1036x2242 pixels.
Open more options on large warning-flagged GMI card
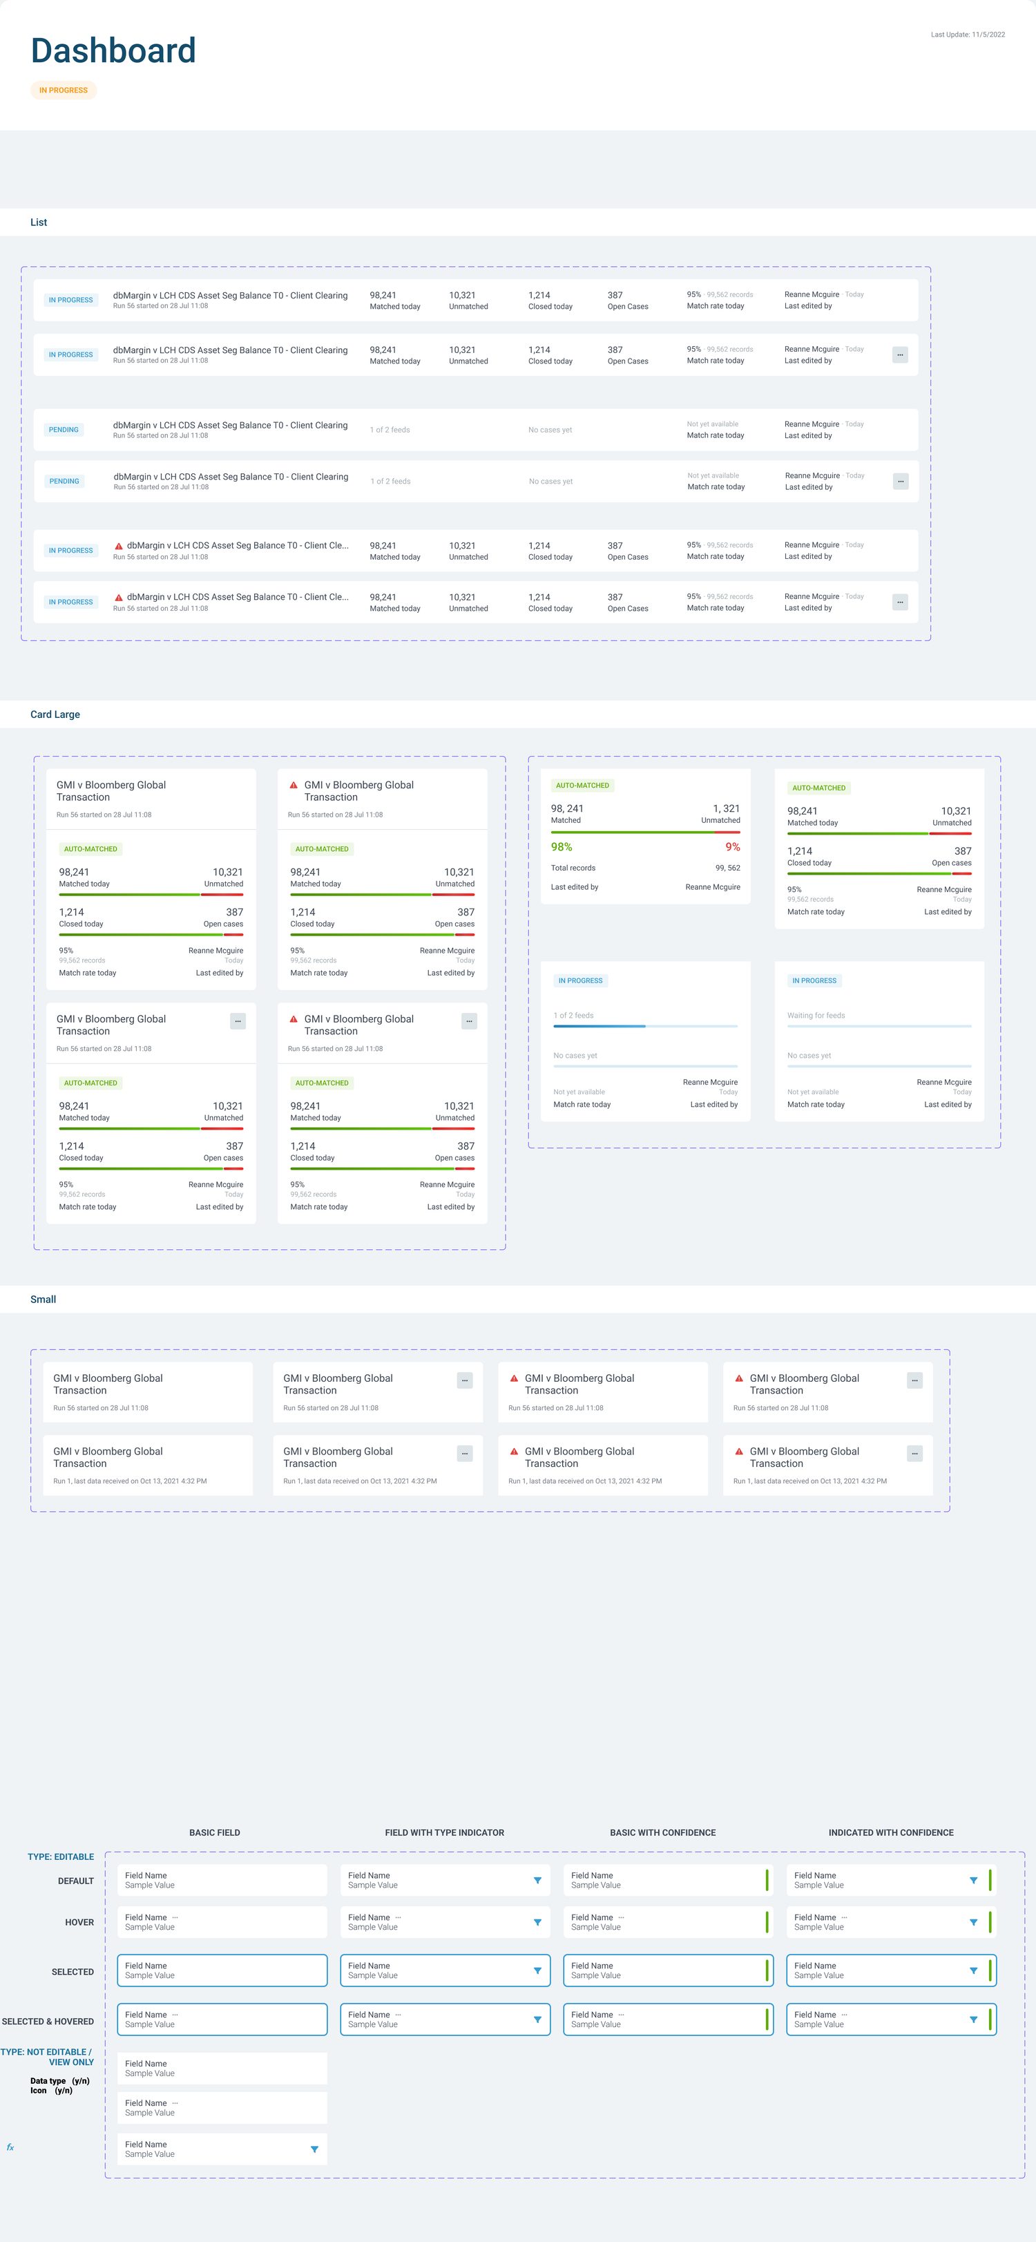click(469, 1021)
